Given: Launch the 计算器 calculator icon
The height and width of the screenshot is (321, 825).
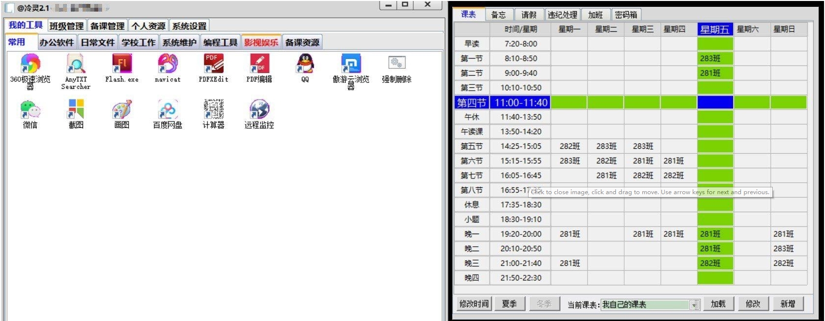Looking at the screenshot, I should 213,114.
